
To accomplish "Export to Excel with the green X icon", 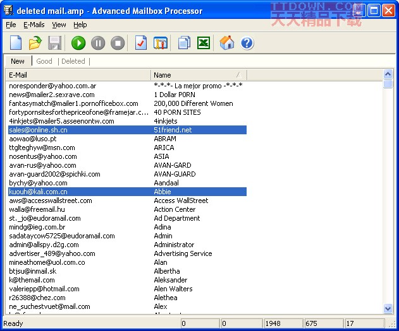I will coord(204,43).
